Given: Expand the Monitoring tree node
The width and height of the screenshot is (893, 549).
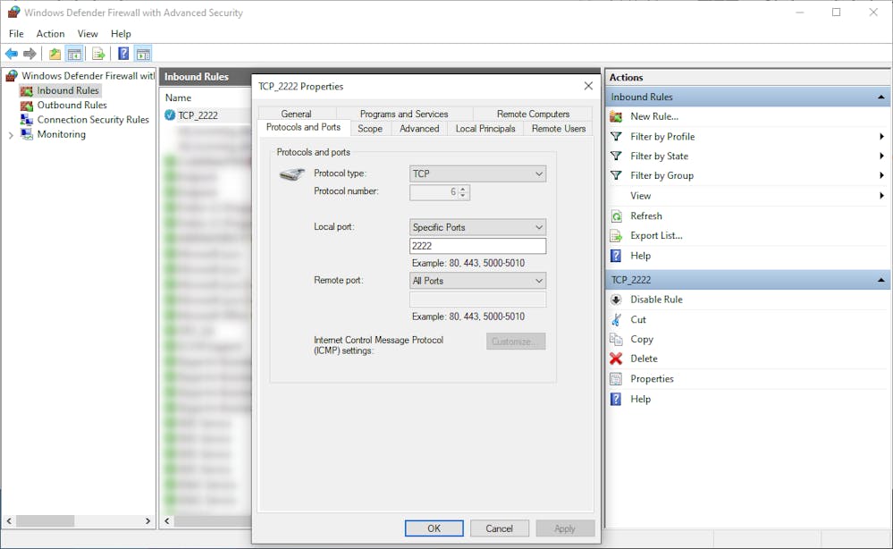Looking at the screenshot, I should [11, 136].
